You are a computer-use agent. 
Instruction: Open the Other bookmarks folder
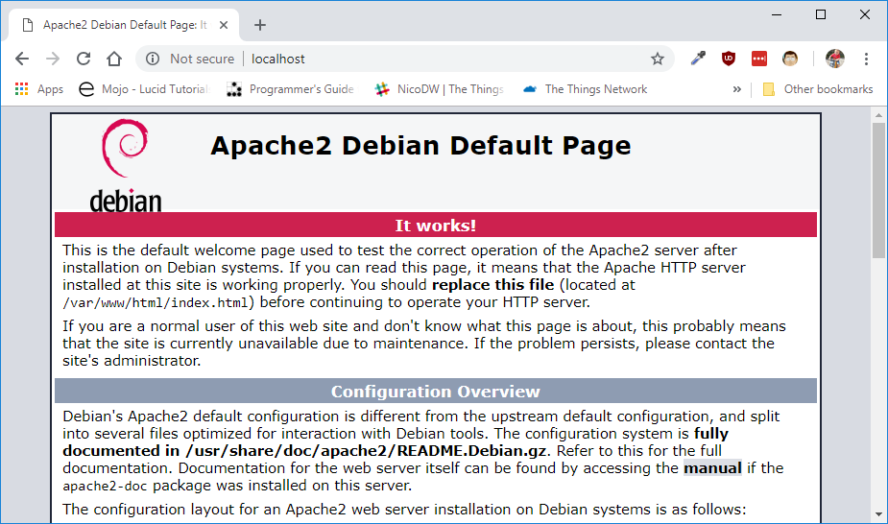coord(818,89)
